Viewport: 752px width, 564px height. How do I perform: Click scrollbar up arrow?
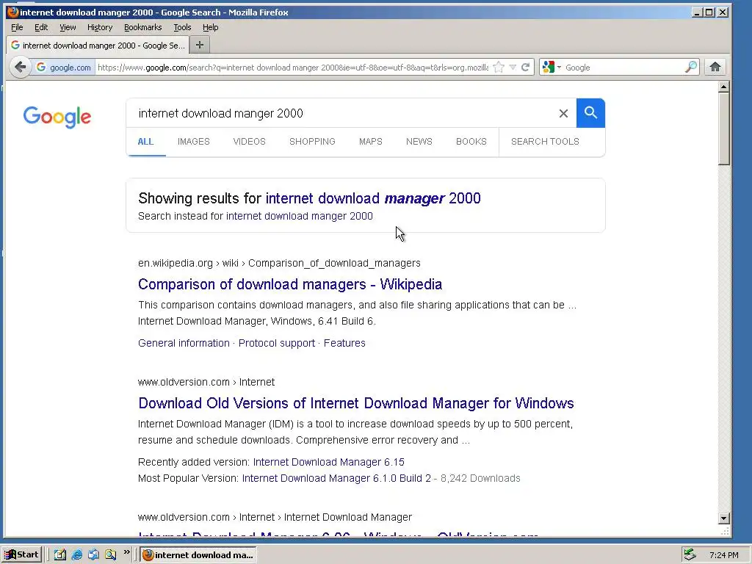tap(723, 87)
